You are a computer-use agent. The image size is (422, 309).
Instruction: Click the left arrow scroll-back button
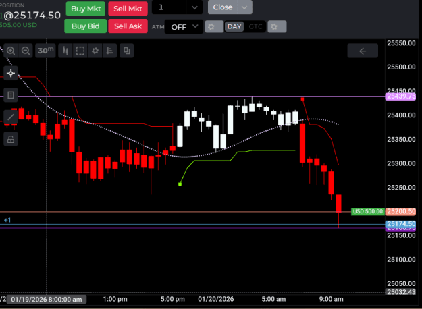pyautogui.click(x=363, y=51)
